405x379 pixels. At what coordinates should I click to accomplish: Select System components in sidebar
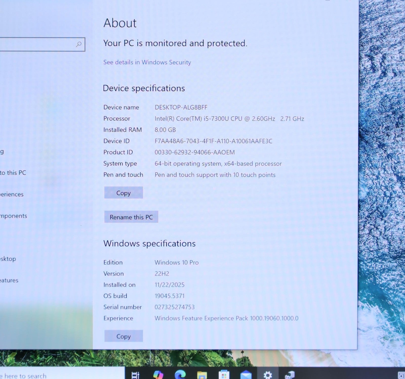pos(13,216)
